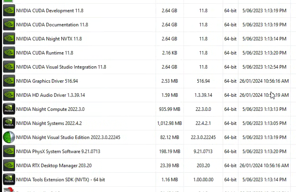296x192 pixels.
Task: Select NVIDIA RTX Desktop Manager 203.20 name
Action: (54, 165)
